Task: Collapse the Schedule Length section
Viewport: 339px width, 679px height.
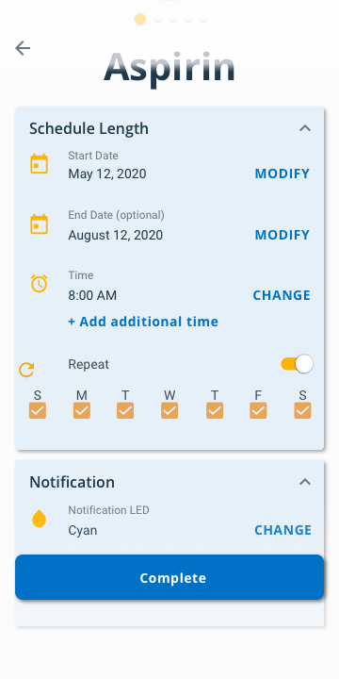Action: 305,128
